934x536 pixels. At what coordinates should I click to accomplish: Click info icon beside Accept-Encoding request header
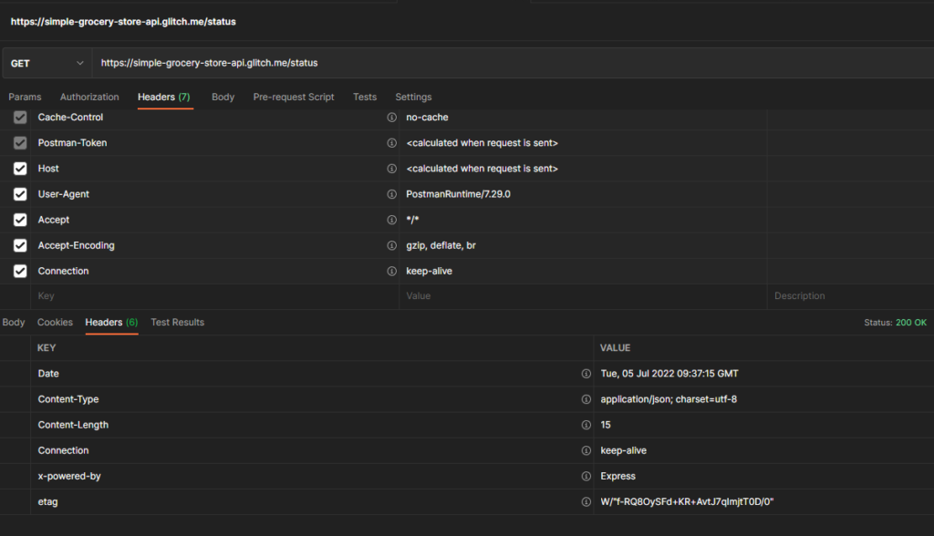pyautogui.click(x=391, y=245)
